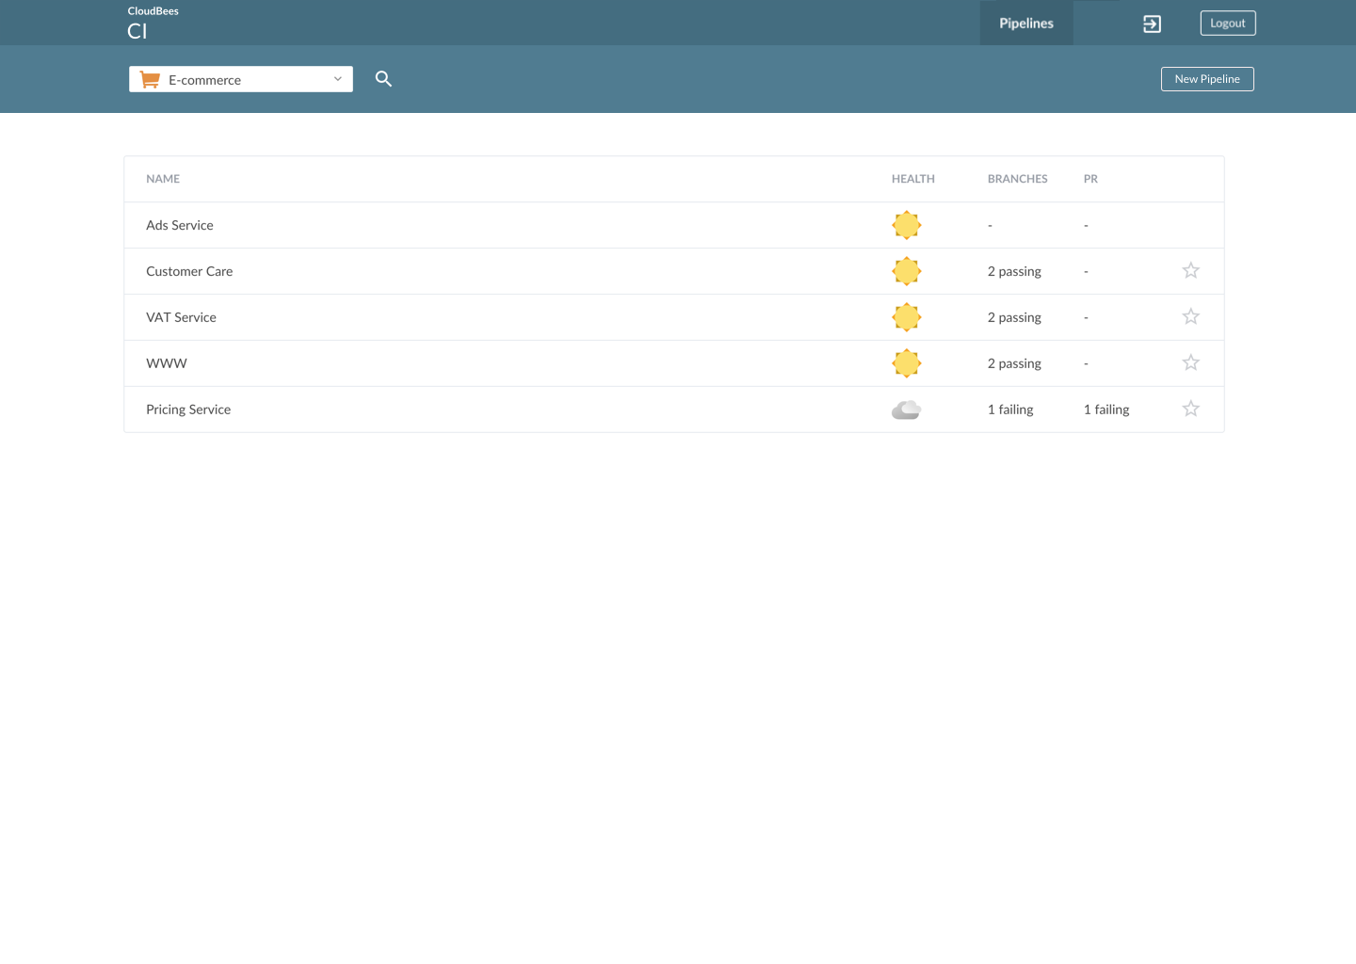This screenshot has height=964, width=1356.
Task: Create a New Pipeline
Action: pos(1207,79)
